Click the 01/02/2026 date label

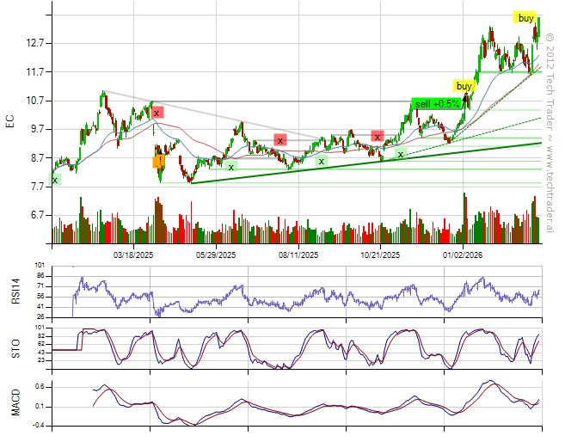coord(463,255)
